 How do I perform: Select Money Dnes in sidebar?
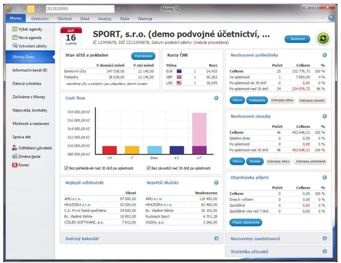pyautogui.click(x=30, y=57)
